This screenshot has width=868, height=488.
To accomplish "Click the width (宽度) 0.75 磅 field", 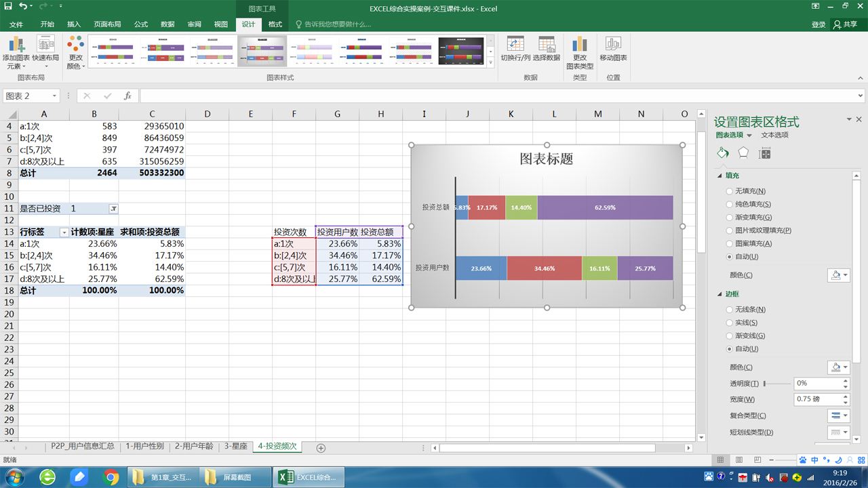I will (817, 399).
